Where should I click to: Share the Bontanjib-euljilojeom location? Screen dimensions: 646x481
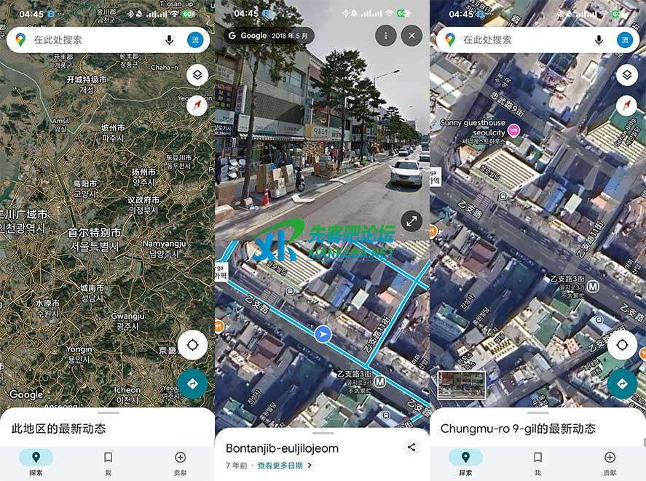click(x=411, y=448)
